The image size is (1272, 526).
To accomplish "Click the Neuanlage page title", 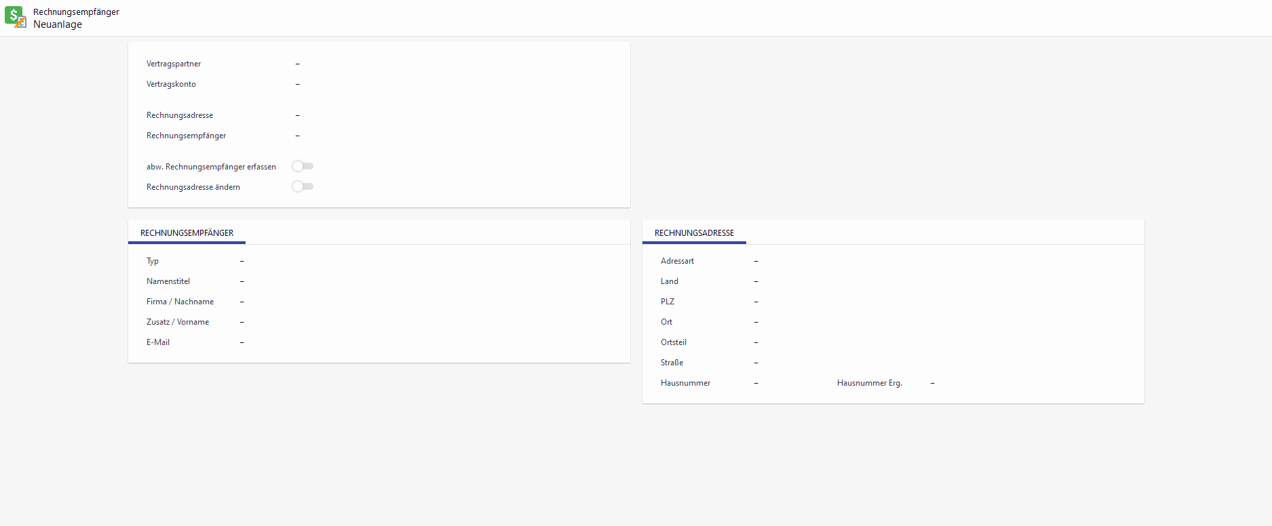I will coord(58,24).
